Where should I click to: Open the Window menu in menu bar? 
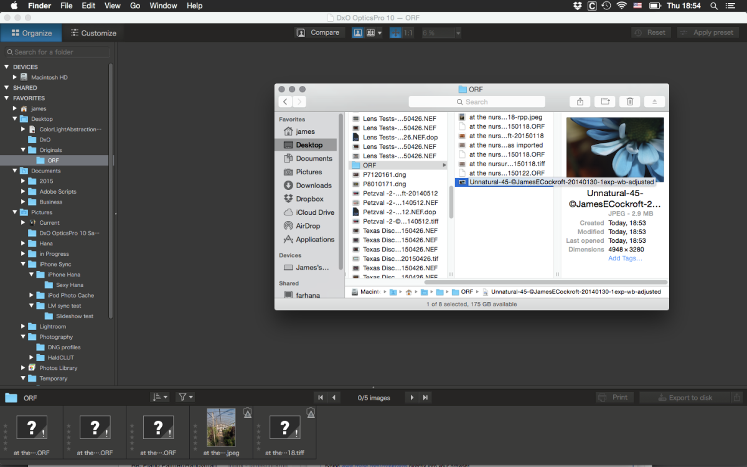[163, 6]
